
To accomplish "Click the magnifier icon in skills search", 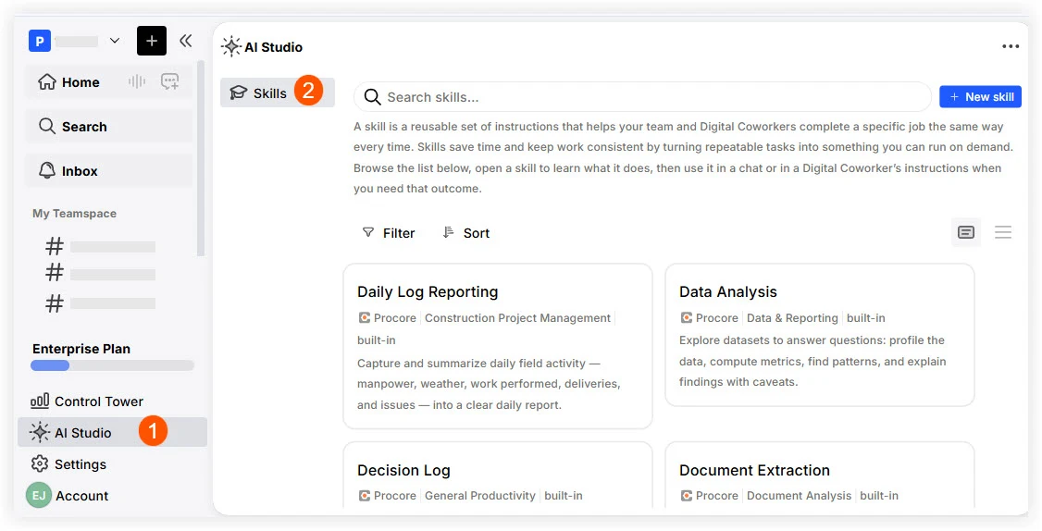I will point(373,97).
